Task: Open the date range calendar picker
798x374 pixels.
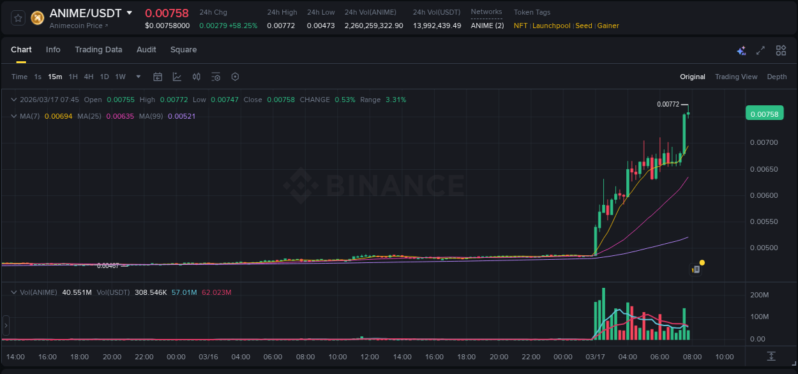Action: pos(158,77)
